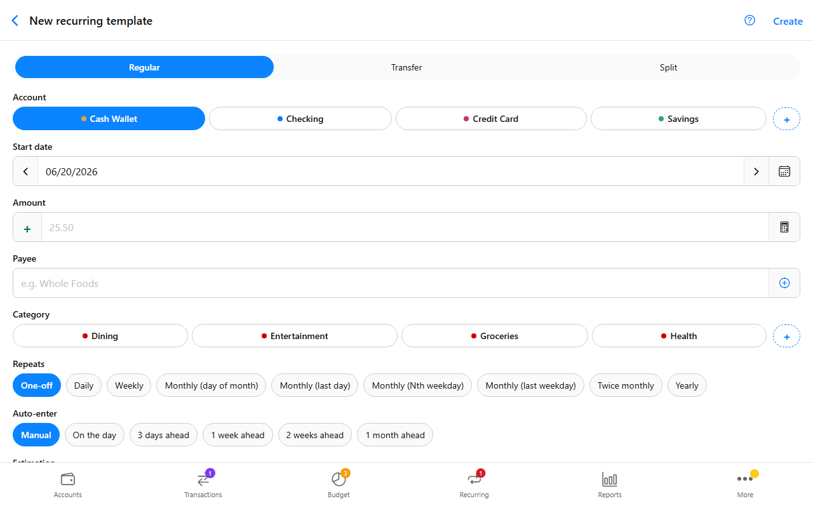Screen dimensions: 813x508
Task: Select the Checking account
Action: [300, 119]
